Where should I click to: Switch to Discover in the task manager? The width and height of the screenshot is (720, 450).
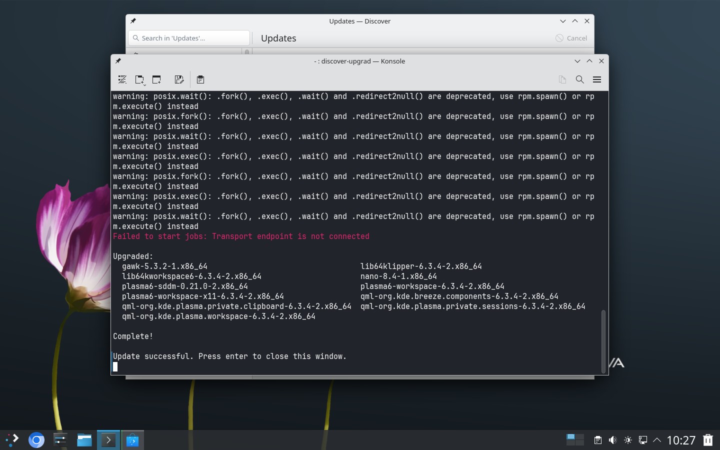pos(132,440)
